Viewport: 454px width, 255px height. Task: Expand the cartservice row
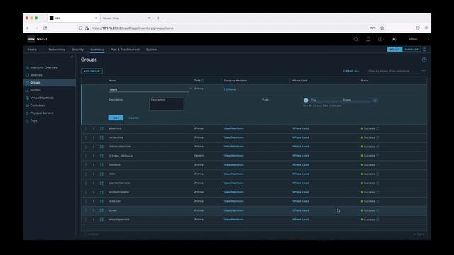point(94,137)
